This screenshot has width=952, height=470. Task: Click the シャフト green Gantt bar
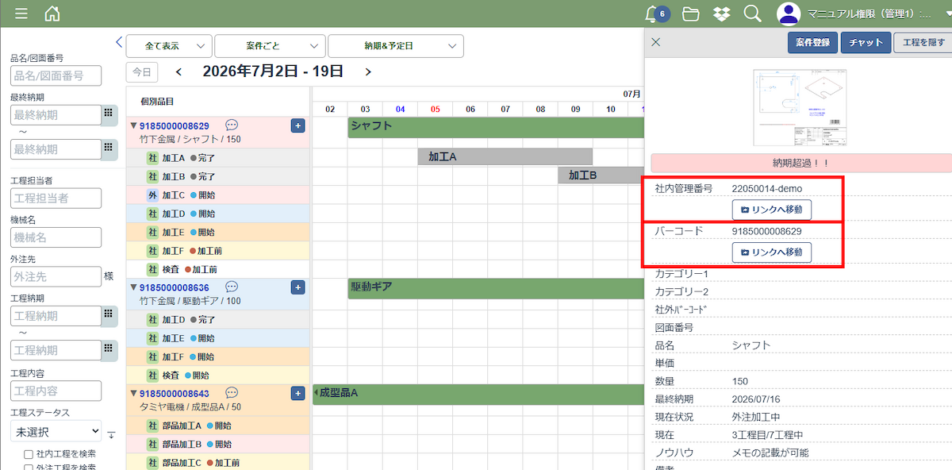click(496, 127)
